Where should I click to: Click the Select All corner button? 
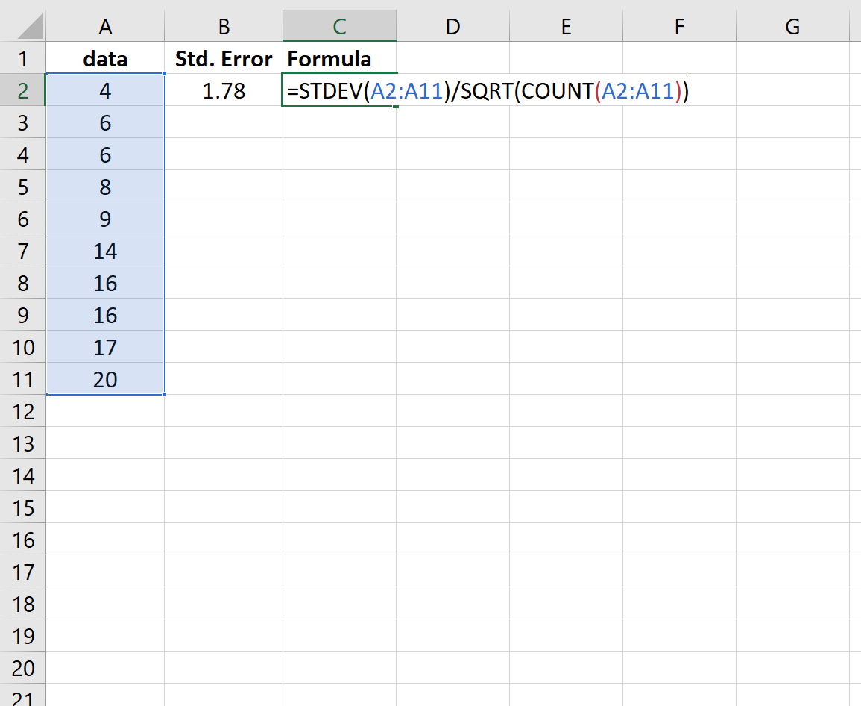22,26
